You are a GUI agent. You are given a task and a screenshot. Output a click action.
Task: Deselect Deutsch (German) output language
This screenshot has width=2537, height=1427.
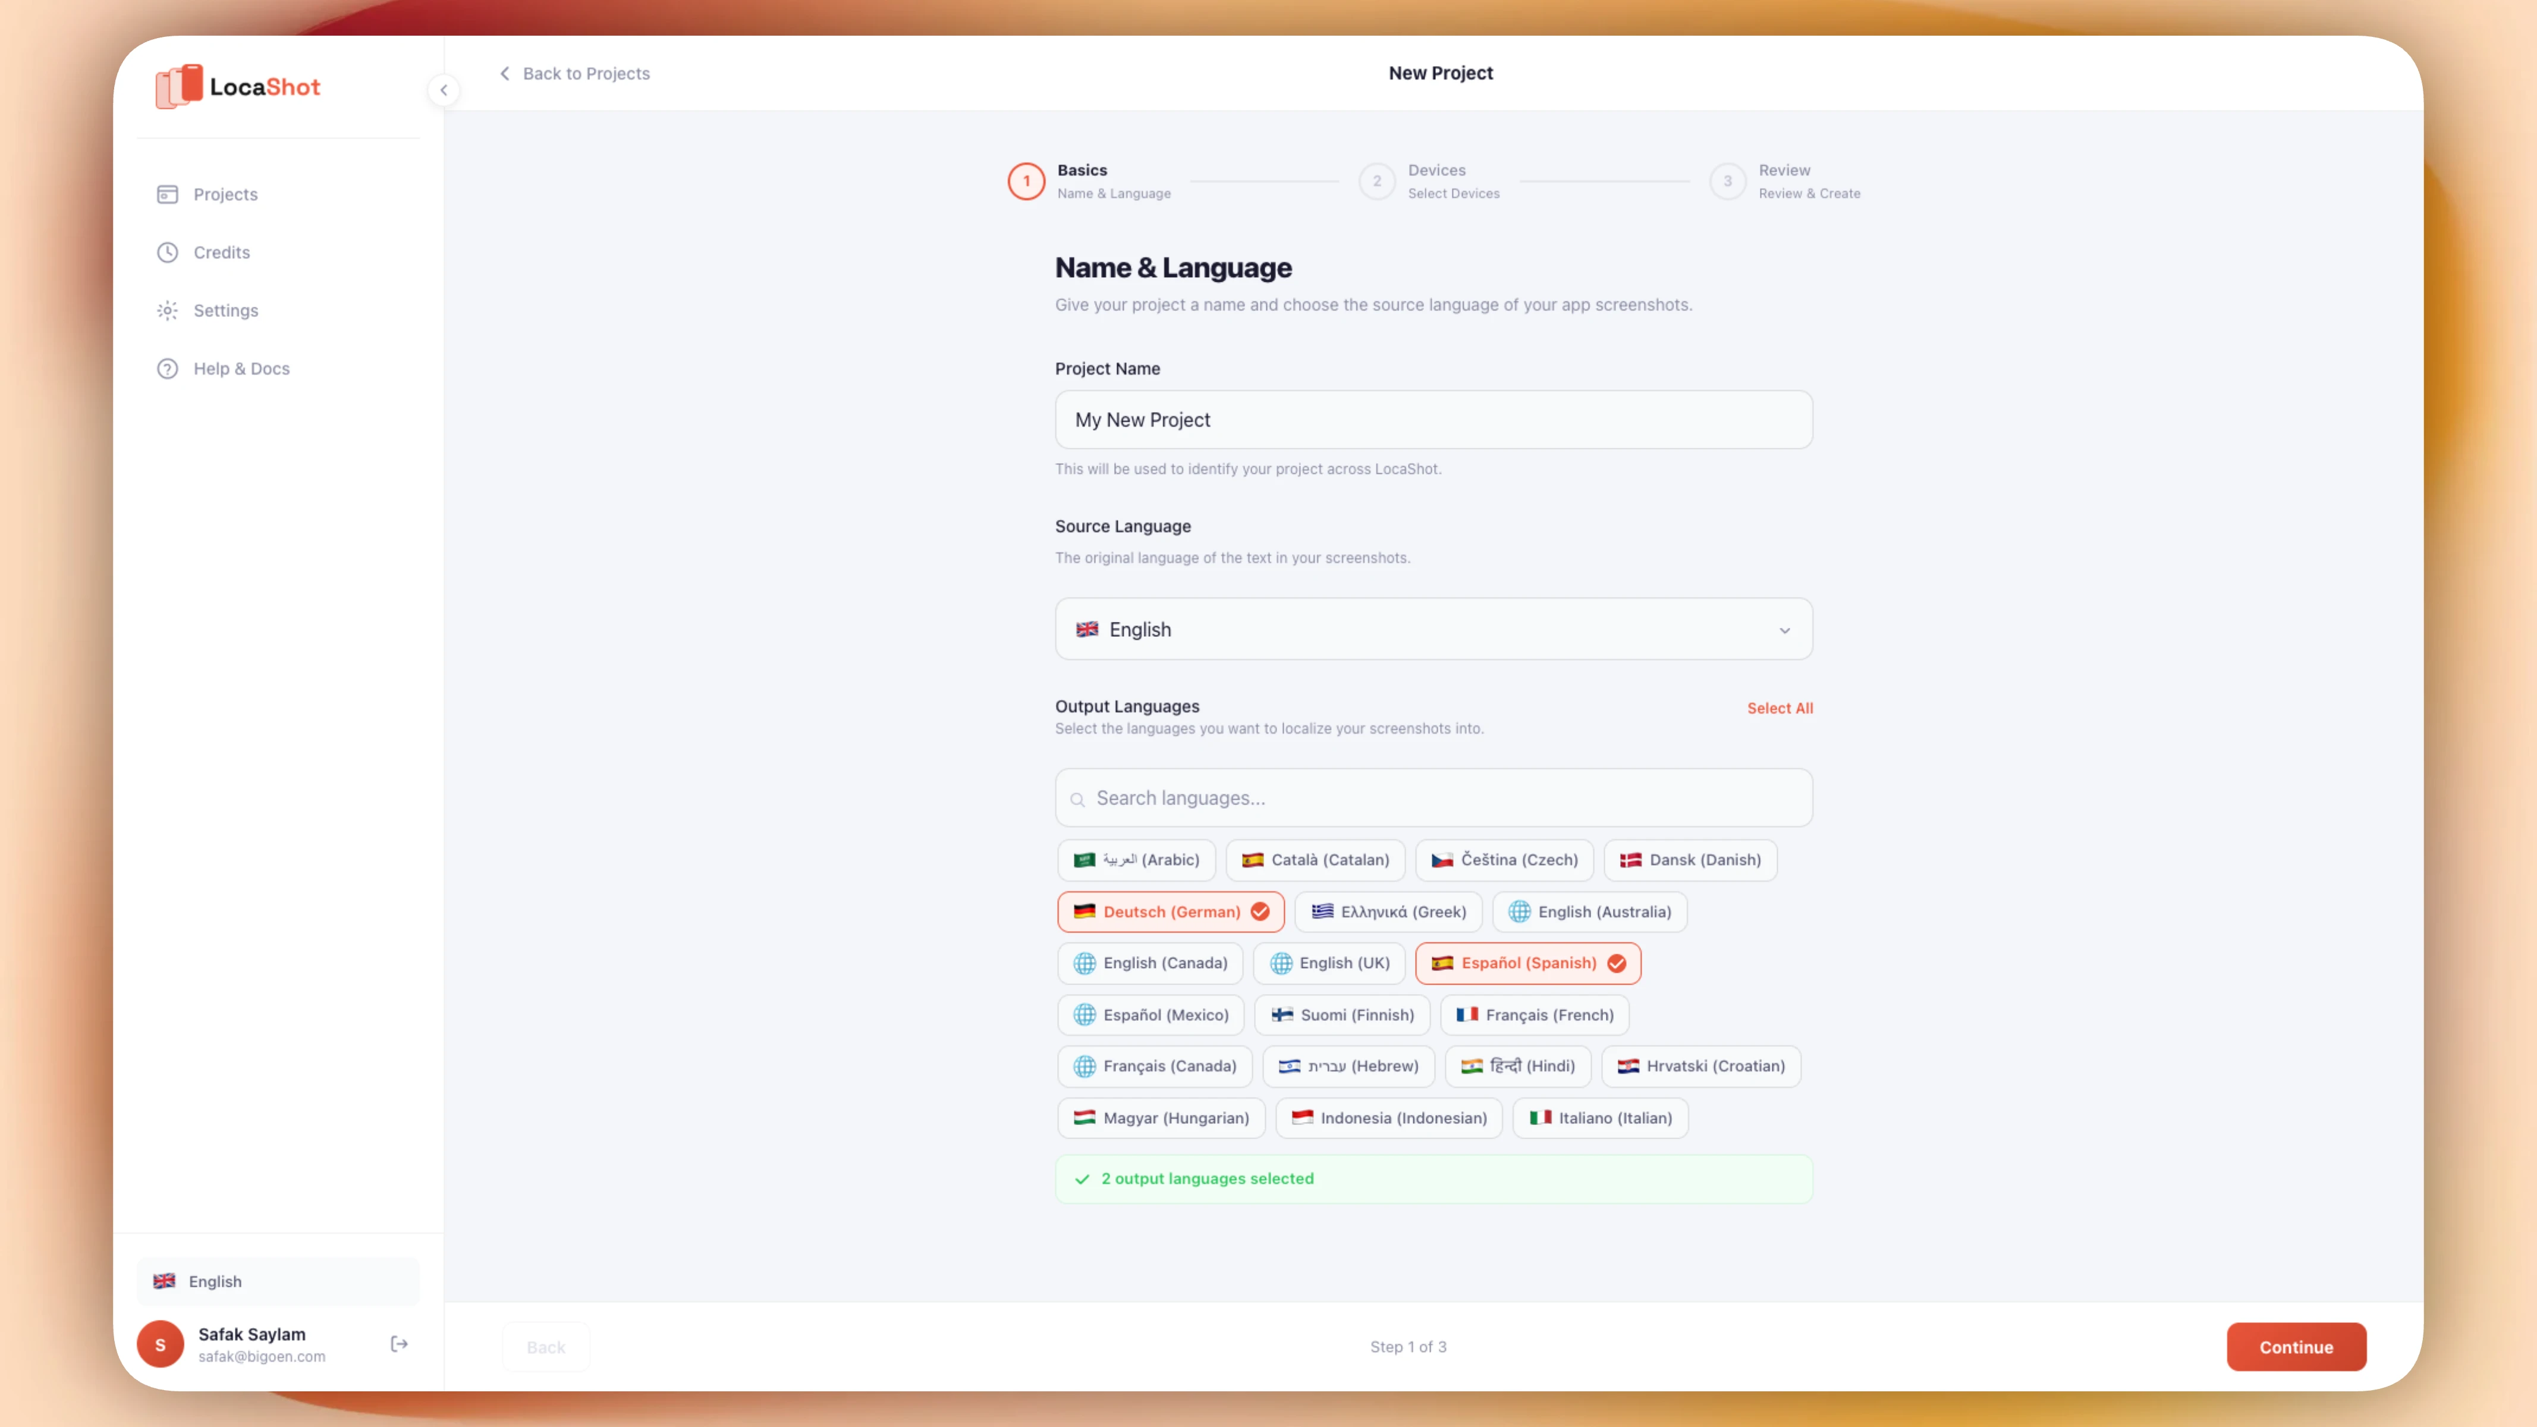[x=1170, y=912]
